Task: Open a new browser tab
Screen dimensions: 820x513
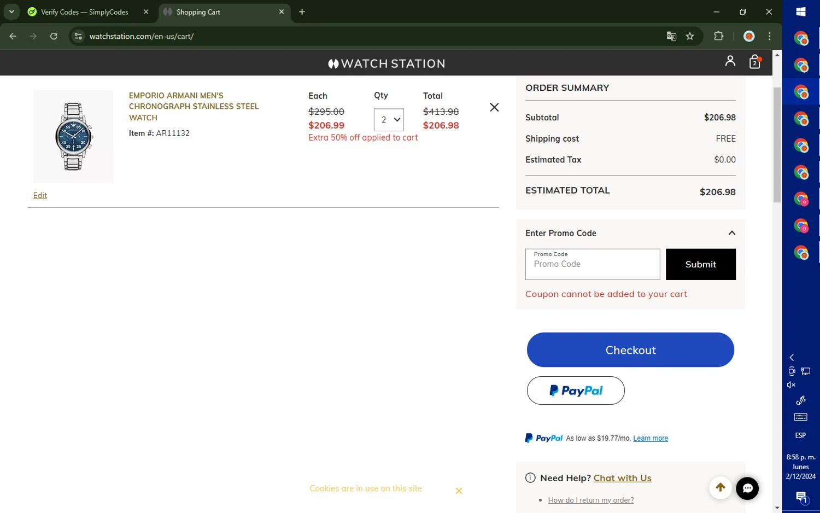Action: click(x=302, y=11)
